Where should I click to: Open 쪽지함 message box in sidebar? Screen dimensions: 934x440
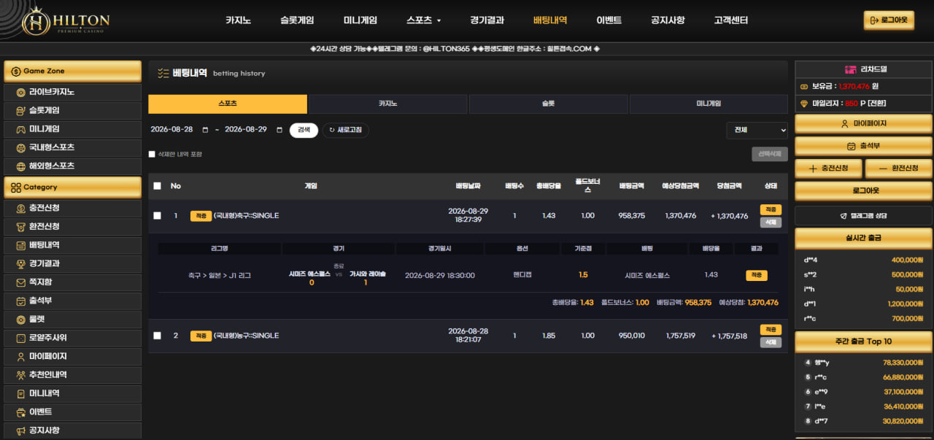click(72, 282)
